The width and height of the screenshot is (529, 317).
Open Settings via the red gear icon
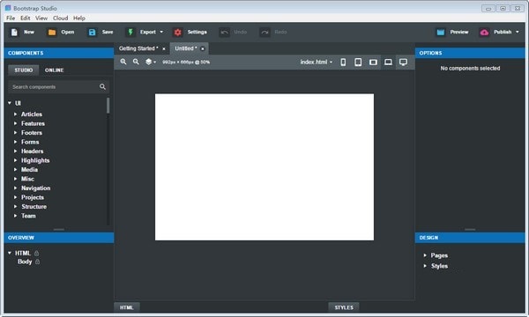(178, 32)
